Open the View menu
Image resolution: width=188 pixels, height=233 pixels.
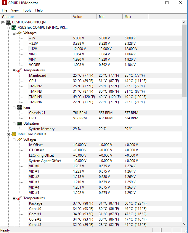(x=15, y=10)
